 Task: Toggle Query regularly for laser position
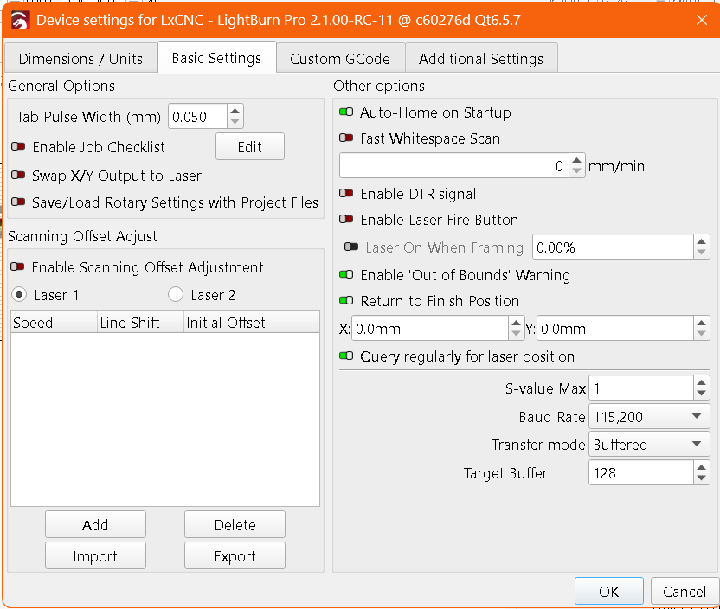[x=346, y=356]
